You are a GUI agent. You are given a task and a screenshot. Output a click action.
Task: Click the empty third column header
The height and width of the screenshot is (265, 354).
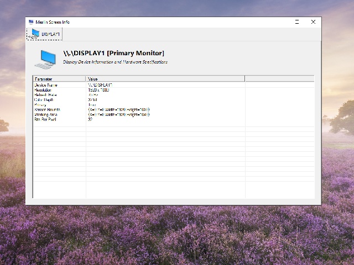(x=280, y=79)
